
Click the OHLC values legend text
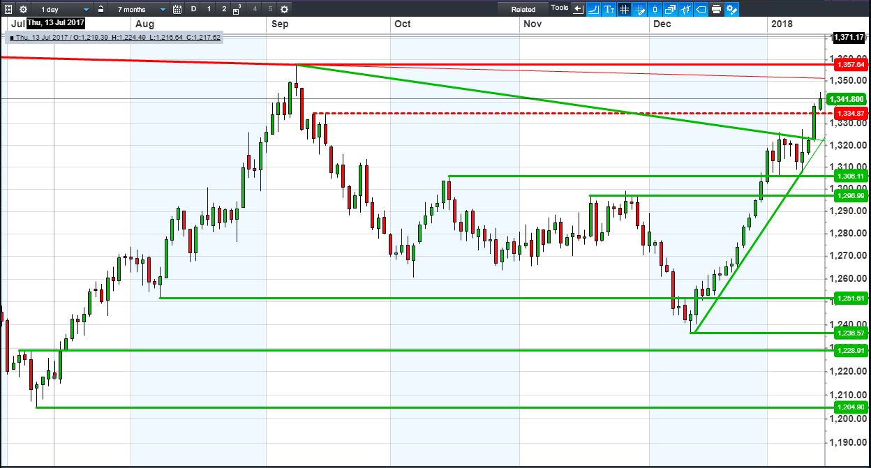pos(119,38)
